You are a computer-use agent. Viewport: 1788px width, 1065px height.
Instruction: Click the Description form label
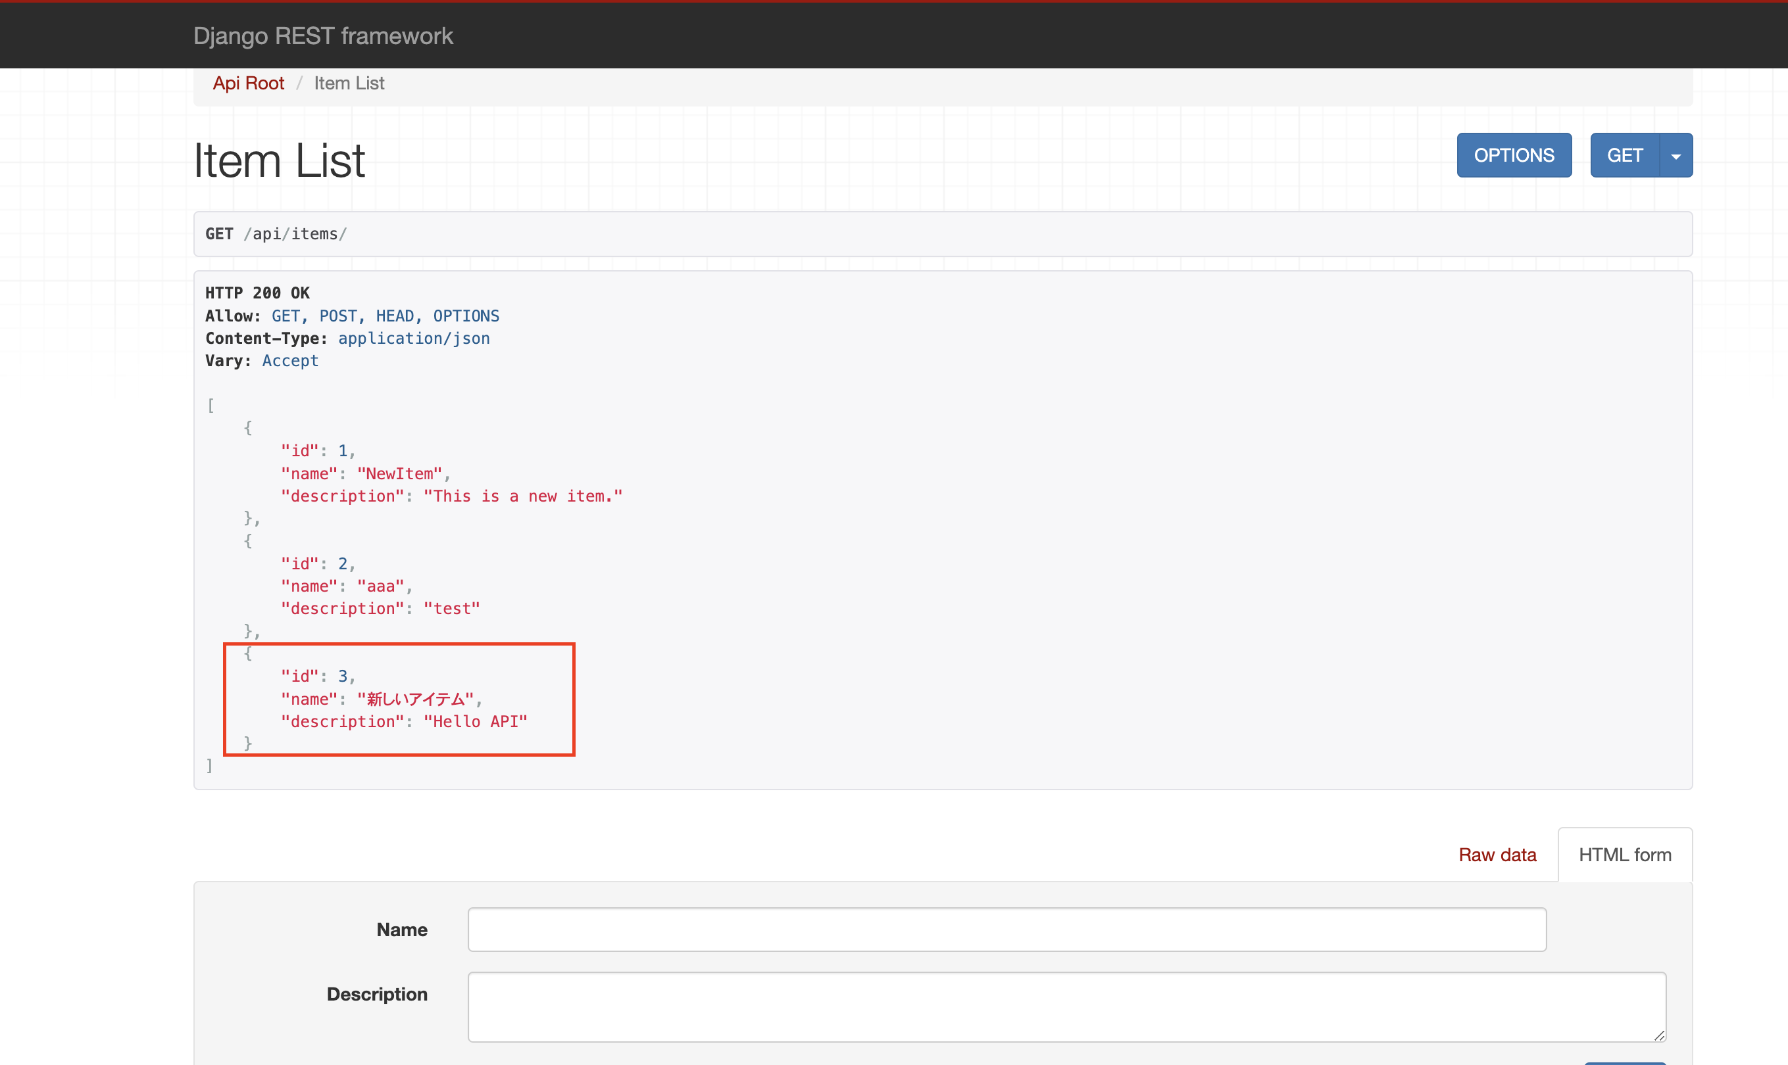[376, 994]
